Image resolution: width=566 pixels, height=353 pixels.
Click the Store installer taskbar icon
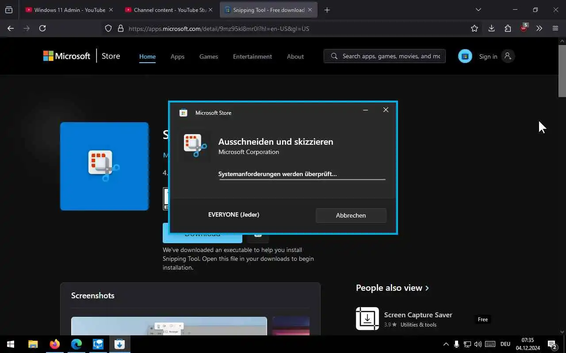[x=119, y=344]
